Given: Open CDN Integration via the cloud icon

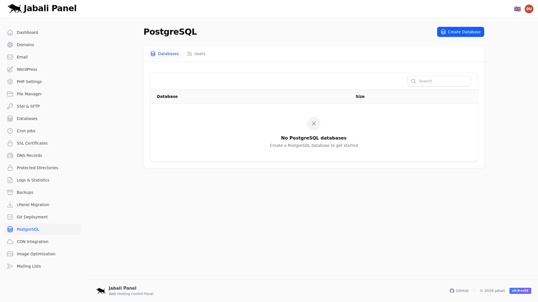Looking at the screenshot, I should tap(10, 242).
